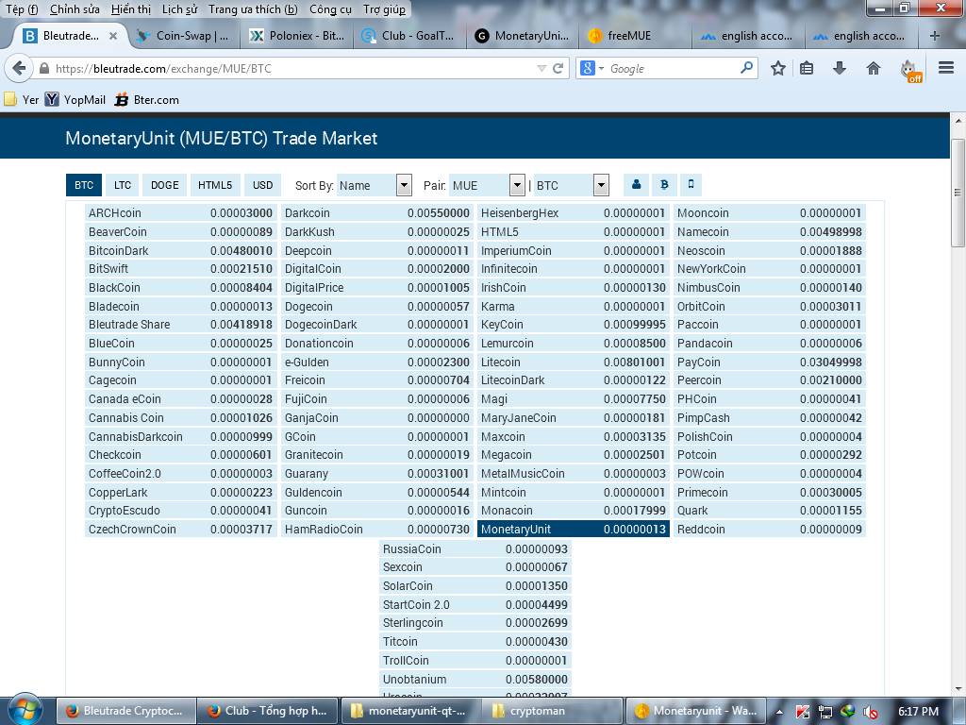Click the Bitcoin symbol icon in market toolbar

click(664, 184)
